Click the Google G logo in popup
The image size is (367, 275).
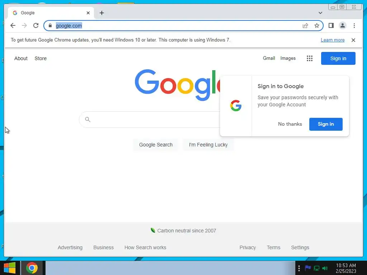point(236,106)
